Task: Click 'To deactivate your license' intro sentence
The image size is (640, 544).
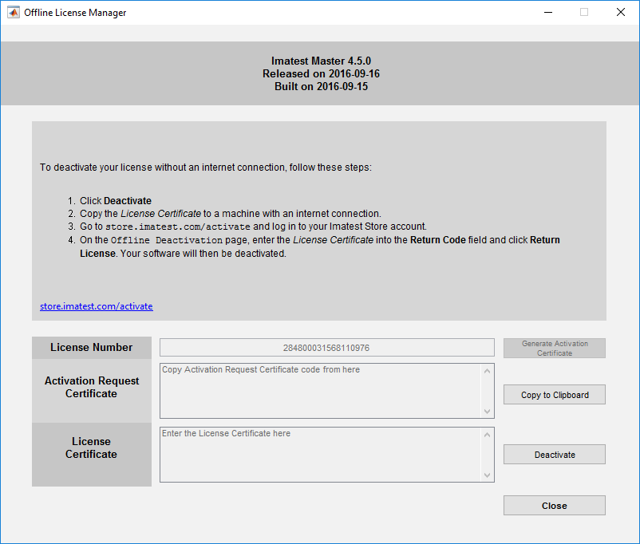Action: point(206,168)
